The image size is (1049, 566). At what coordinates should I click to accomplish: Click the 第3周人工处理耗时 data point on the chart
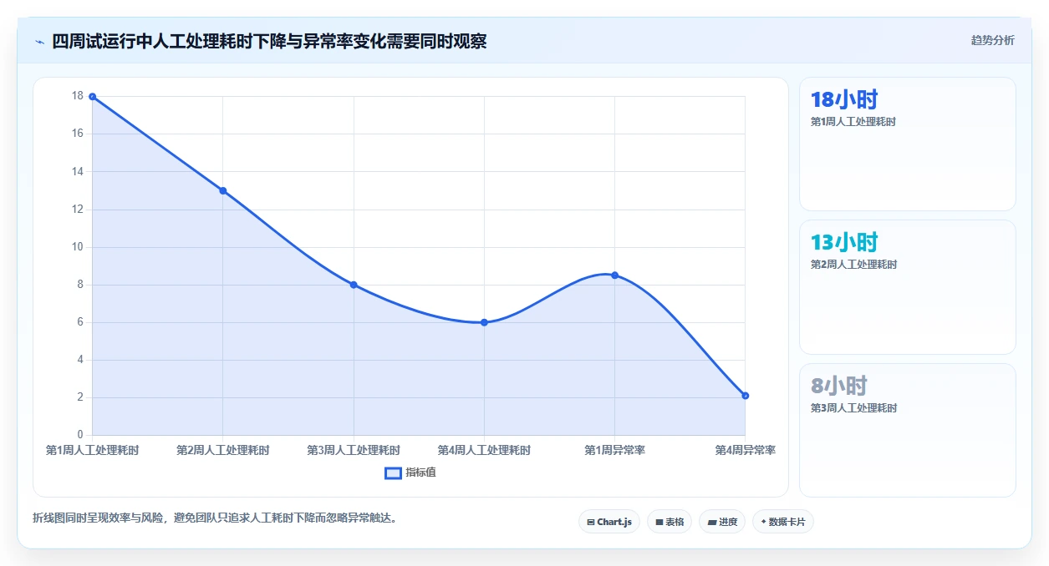coord(354,285)
